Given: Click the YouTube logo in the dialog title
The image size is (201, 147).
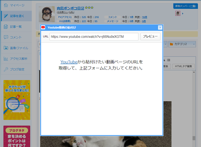Looking at the screenshot, I should pos(43,27).
